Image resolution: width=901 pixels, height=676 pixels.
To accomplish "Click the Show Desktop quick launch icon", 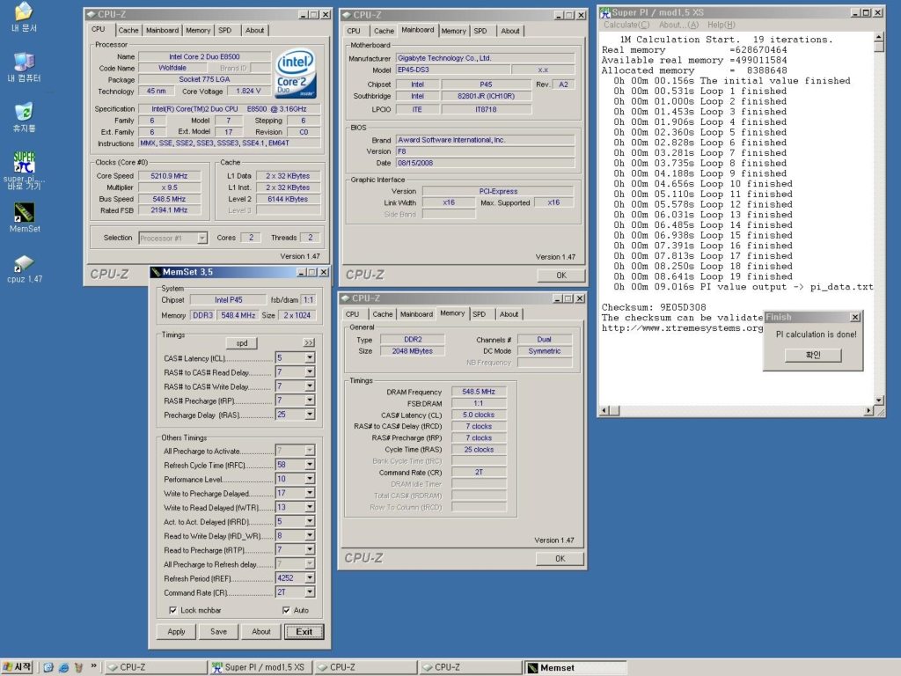I will click(48, 667).
